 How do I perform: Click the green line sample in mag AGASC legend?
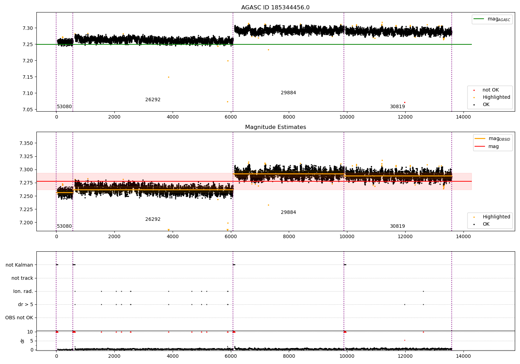tap(479, 19)
